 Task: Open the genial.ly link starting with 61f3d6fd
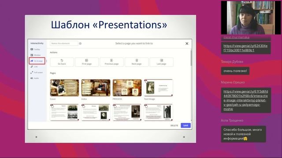[246, 100]
